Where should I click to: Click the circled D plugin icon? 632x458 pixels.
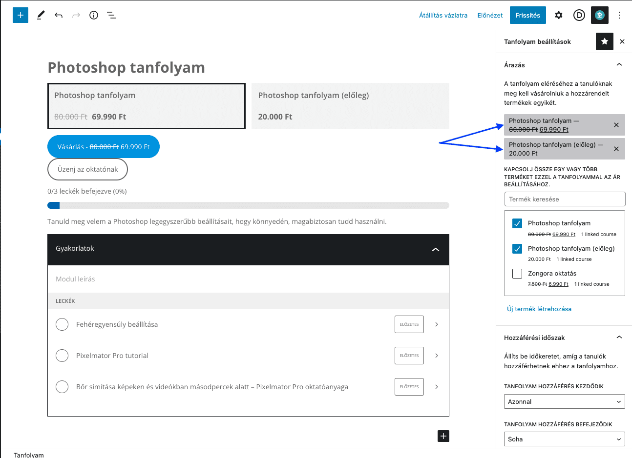pyautogui.click(x=579, y=15)
